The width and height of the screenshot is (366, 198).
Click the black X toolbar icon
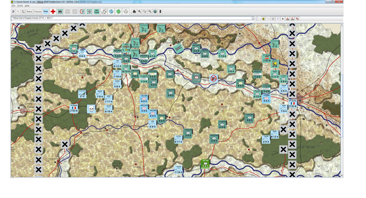pyautogui.click(x=283, y=19)
